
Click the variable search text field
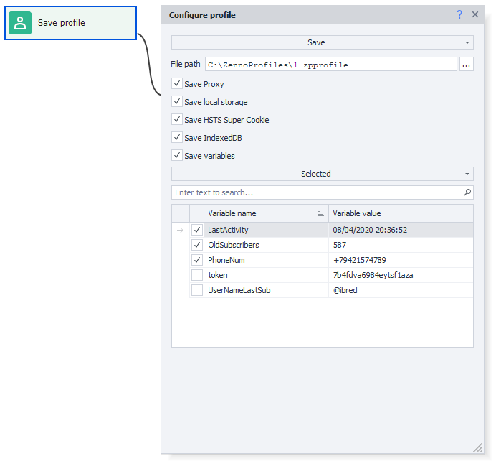pos(315,192)
